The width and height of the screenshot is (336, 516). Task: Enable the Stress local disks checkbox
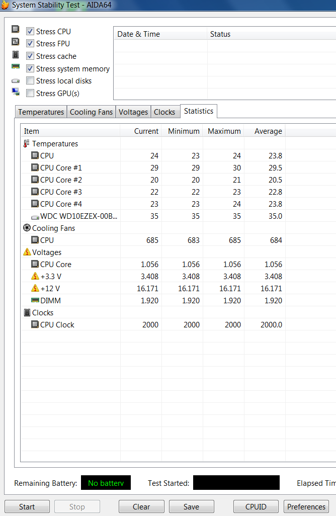30,80
